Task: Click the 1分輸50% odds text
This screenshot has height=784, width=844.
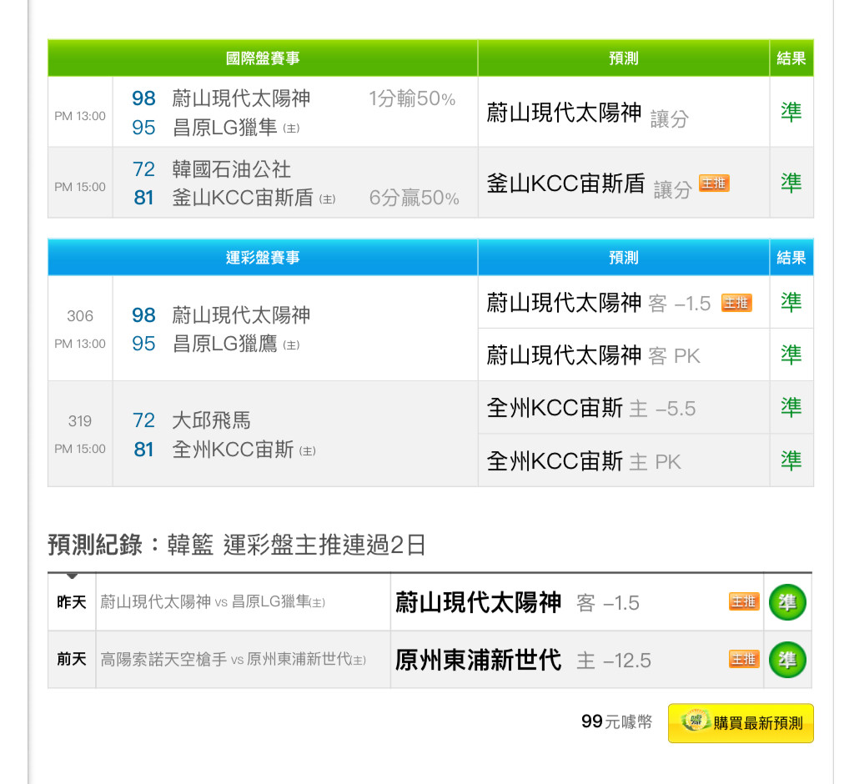Action: tap(412, 98)
